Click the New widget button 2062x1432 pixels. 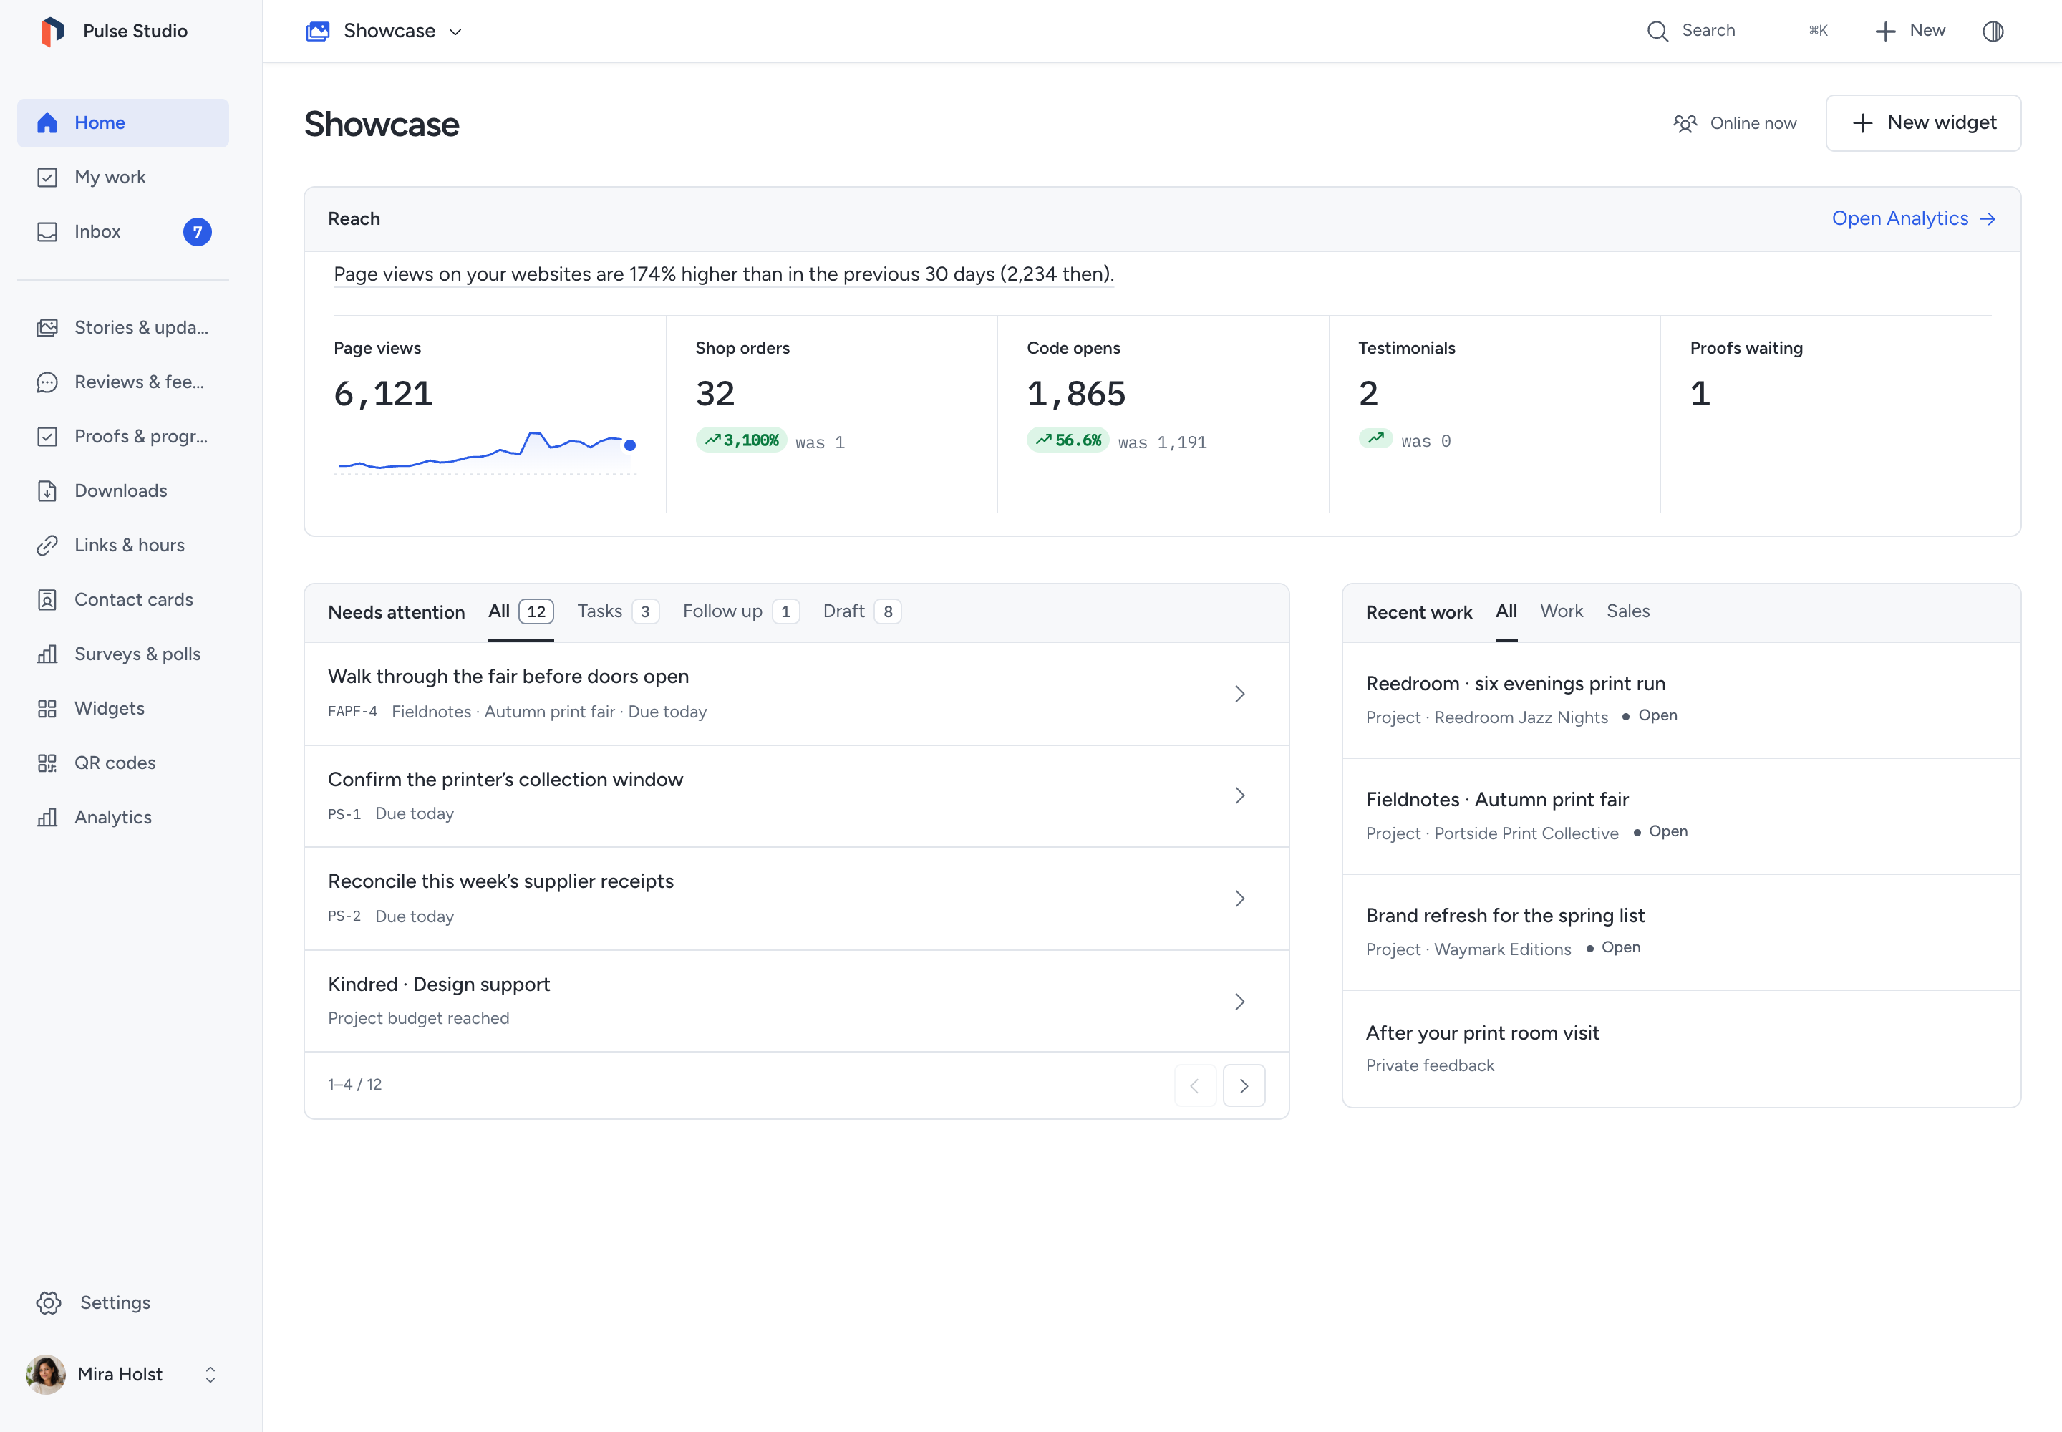point(1923,123)
